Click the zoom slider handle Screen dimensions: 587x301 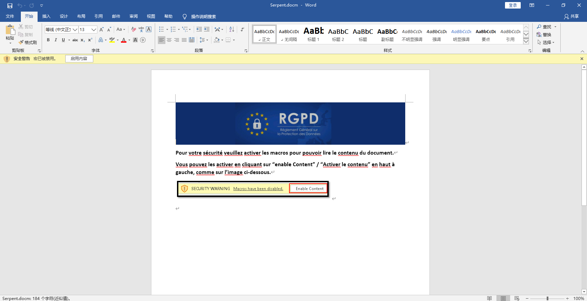[547, 298]
